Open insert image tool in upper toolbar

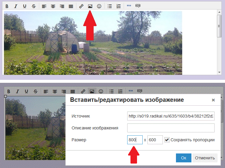click(90, 6)
